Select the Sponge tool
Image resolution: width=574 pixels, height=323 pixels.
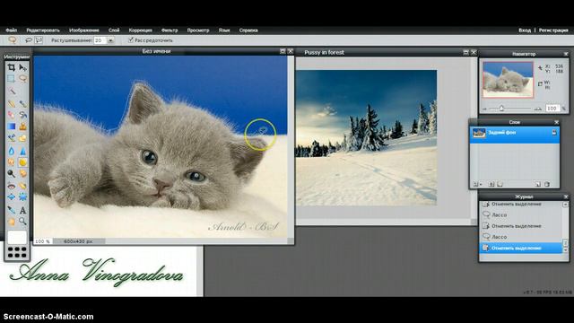pos(22,161)
